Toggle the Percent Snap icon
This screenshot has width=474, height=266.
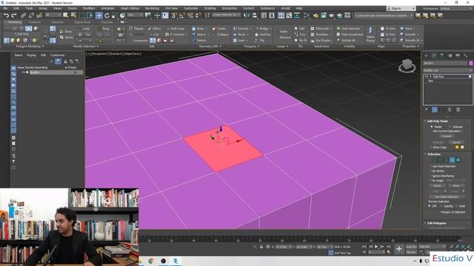tap(190, 16)
